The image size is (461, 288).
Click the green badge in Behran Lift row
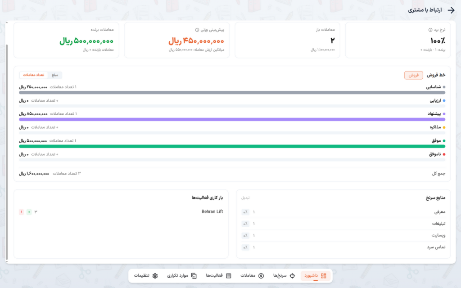tap(29, 212)
